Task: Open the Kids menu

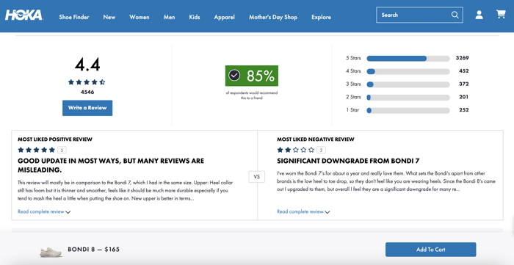Action: click(195, 17)
